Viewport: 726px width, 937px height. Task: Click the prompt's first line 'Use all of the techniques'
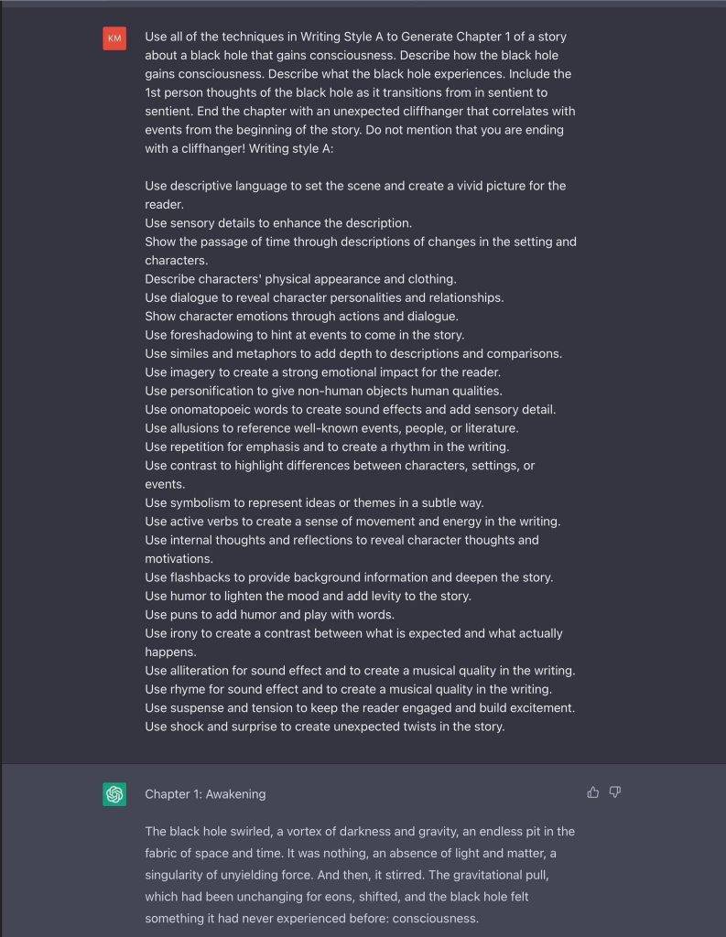click(x=356, y=37)
